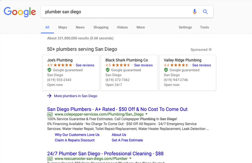252x163 pixels.
Task: Open the More search categories menu
Action: 141,27
